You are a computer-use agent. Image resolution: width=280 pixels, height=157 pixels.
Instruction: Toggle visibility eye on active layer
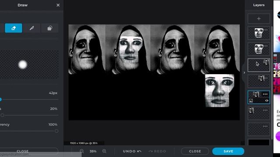coord(267,101)
